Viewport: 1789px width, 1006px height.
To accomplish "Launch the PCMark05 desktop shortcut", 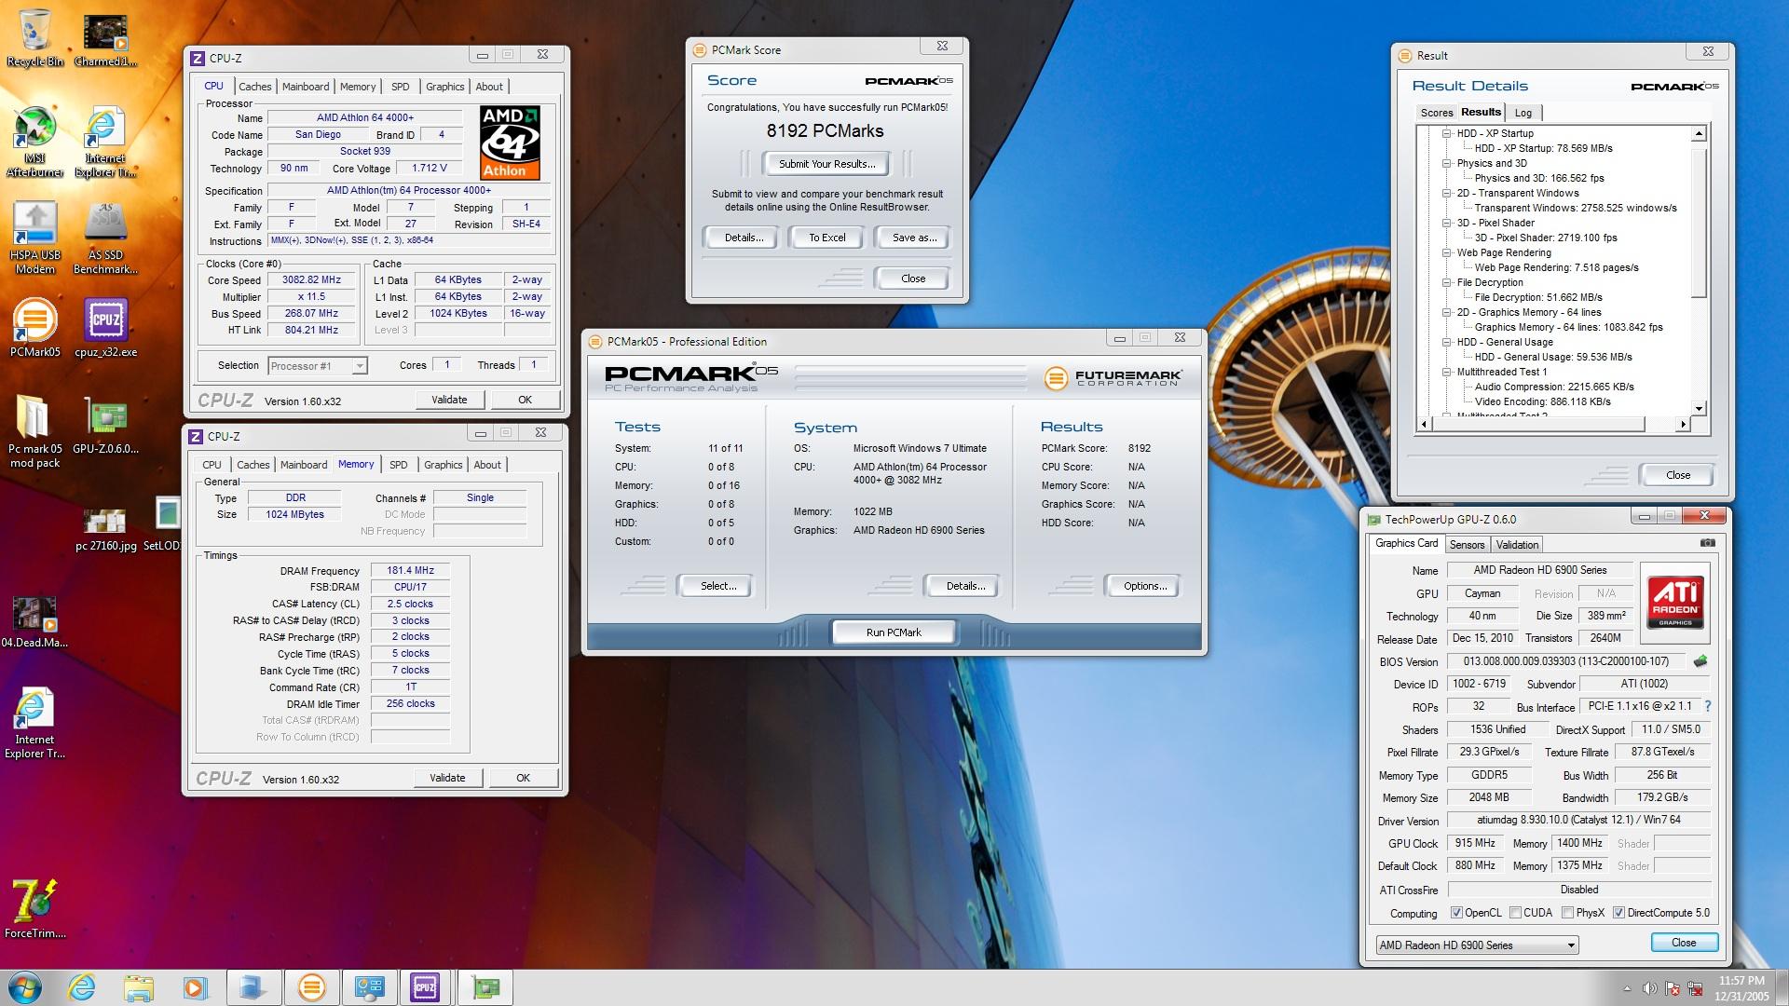I will coord(34,327).
